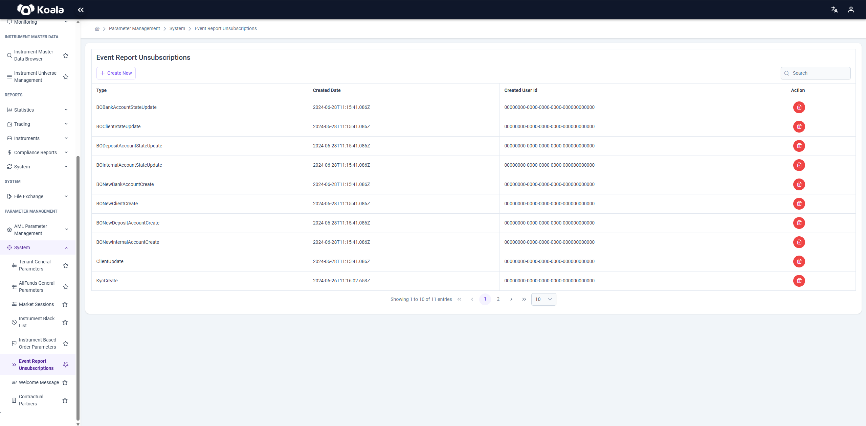Delete the BOClientStateUpdate row
Viewport: 866px width, 426px height.
799,126
